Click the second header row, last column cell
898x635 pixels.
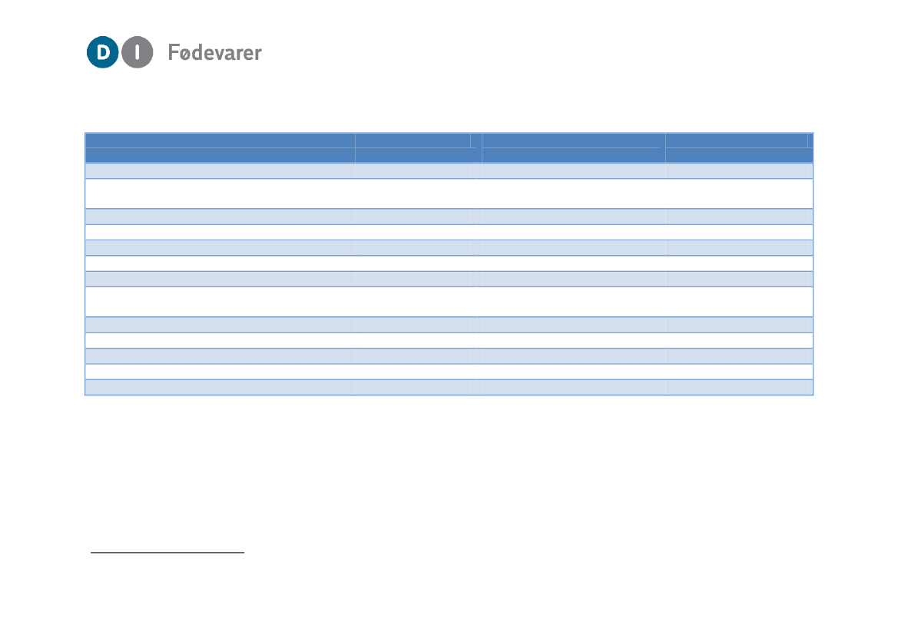738,155
